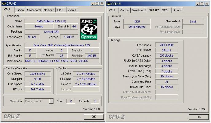
Task: Click the AMD 64 Opteron logo
Action: tap(89, 29)
